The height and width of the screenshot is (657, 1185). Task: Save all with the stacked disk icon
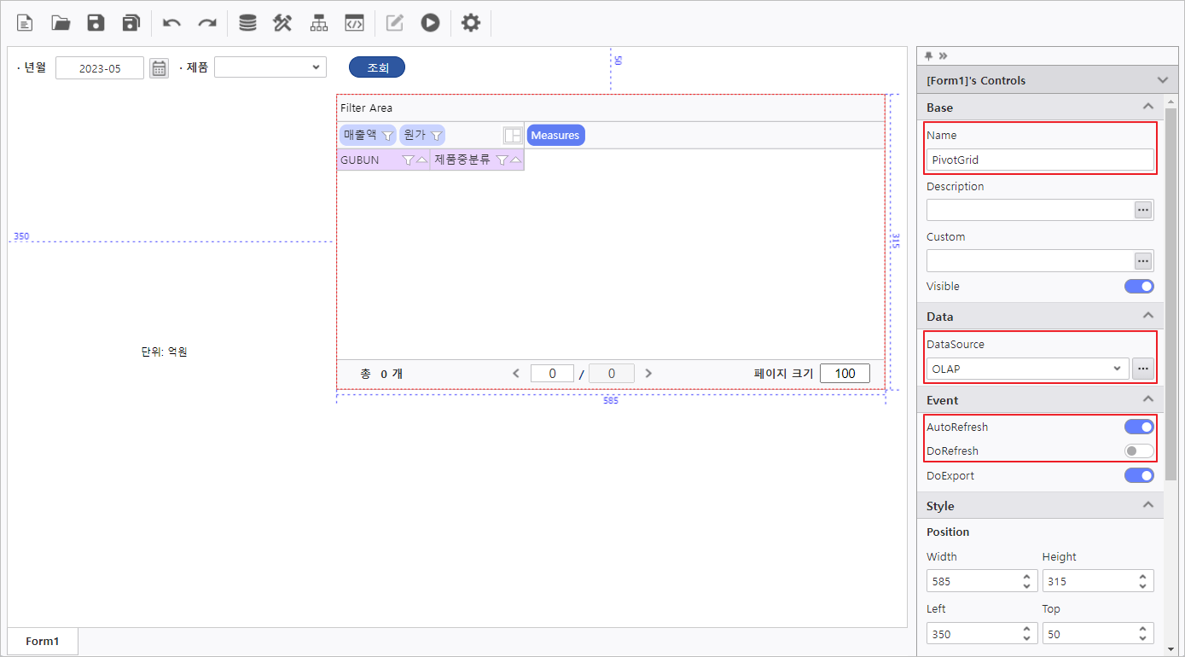pos(131,23)
